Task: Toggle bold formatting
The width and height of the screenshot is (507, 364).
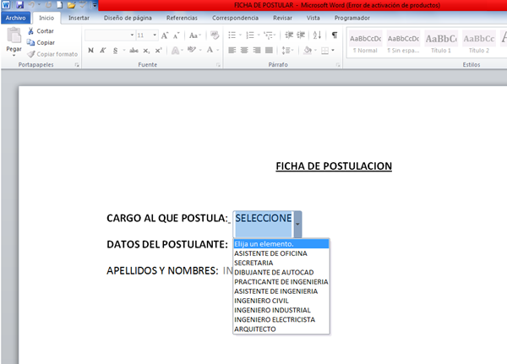Action: (x=90, y=51)
